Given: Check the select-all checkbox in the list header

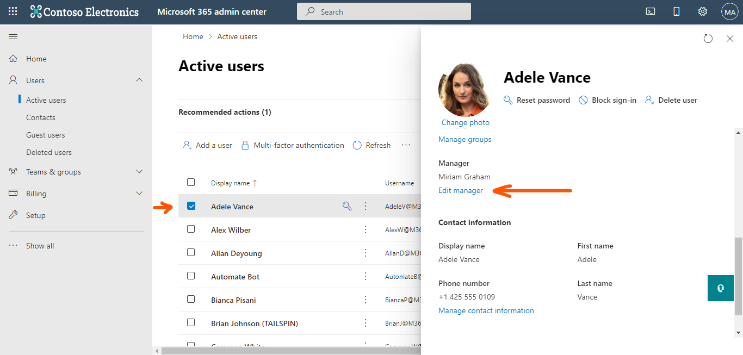Looking at the screenshot, I should pyautogui.click(x=191, y=183).
